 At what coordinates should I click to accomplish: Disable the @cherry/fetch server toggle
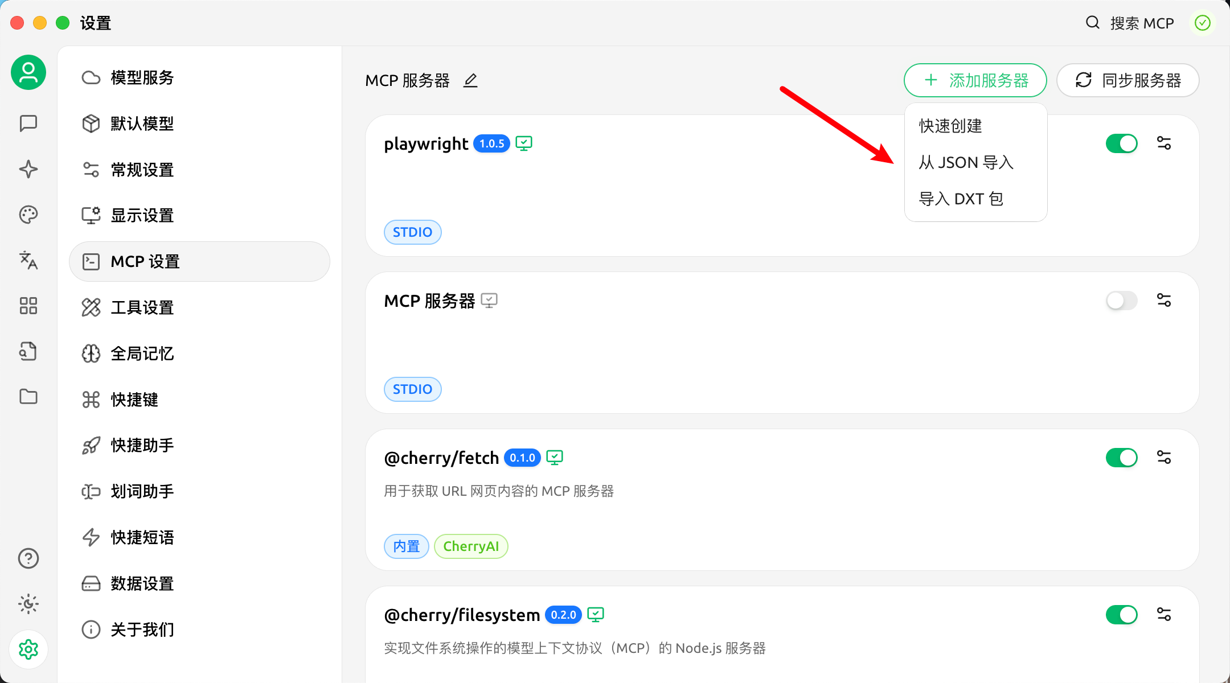pos(1122,458)
